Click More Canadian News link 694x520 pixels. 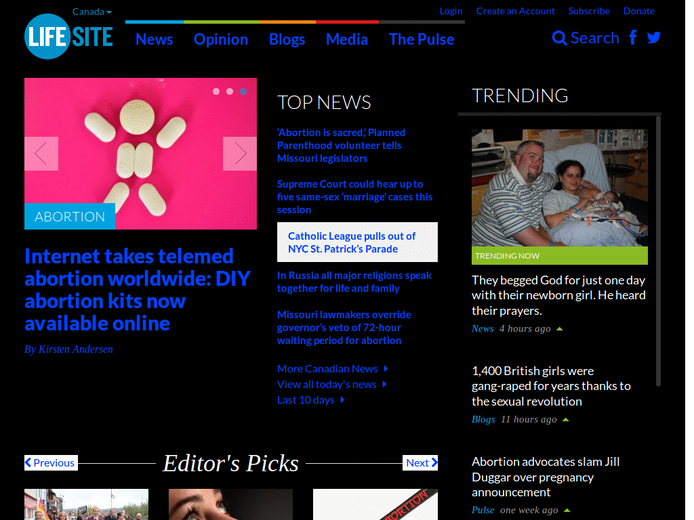(x=327, y=369)
